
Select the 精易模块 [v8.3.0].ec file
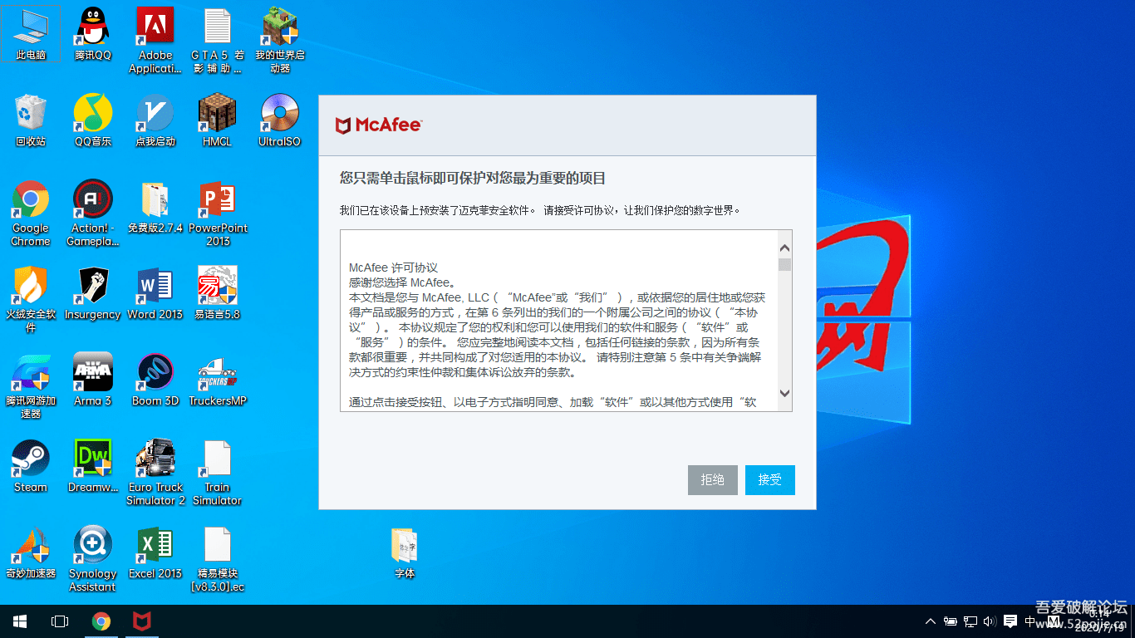(x=217, y=559)
